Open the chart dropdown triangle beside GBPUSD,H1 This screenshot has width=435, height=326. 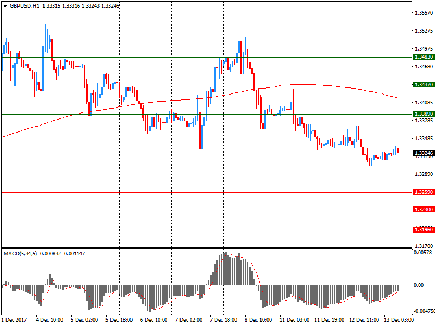[5, 6]
